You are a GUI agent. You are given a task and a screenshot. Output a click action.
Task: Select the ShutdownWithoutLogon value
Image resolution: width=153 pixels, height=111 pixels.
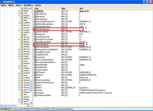click(45, 82)
